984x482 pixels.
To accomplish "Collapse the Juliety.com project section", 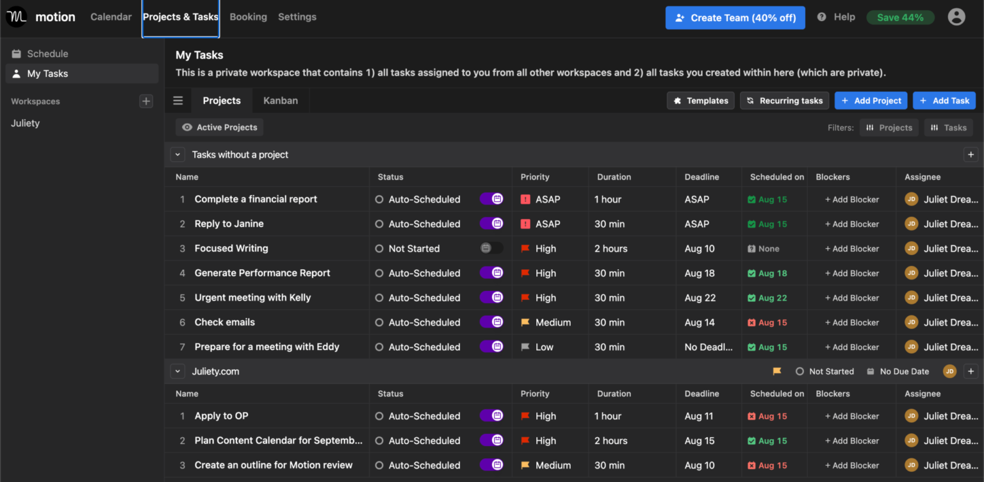I will [177, 371].
